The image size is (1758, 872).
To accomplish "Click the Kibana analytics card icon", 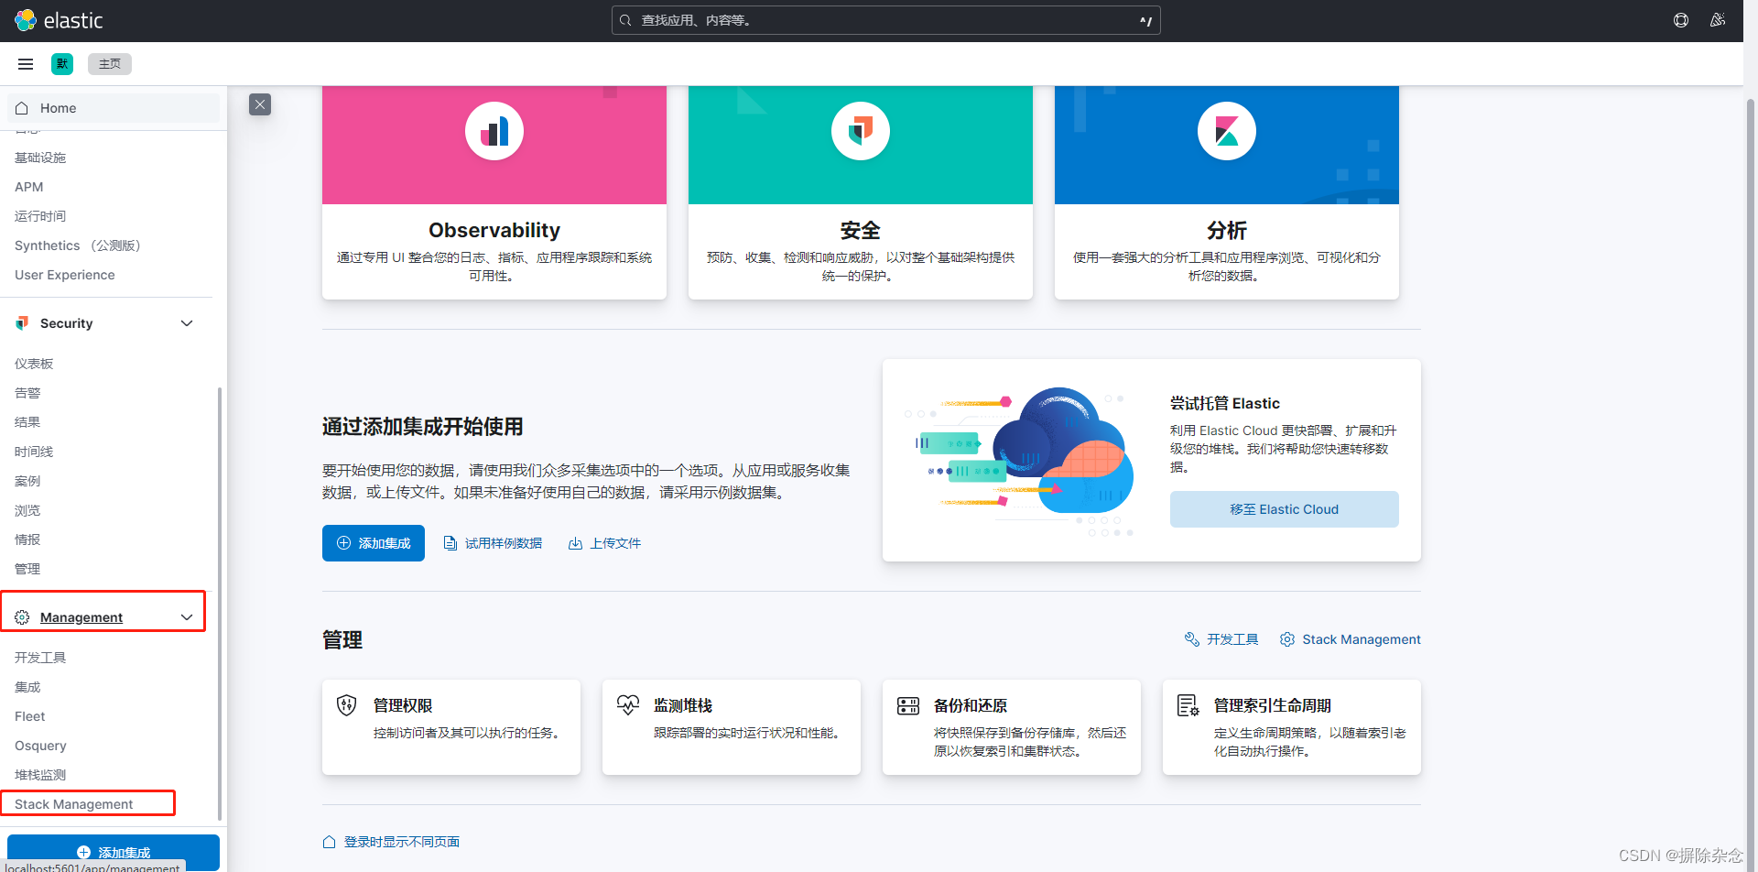I will pyautogui.click(x=1227, y=131).
